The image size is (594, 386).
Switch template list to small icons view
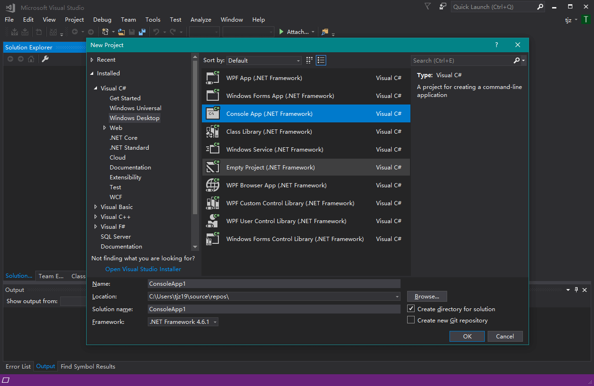click(309, 60)
